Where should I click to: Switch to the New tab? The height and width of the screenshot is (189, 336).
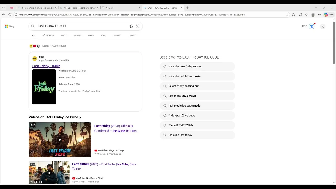[x=121, y=8]
